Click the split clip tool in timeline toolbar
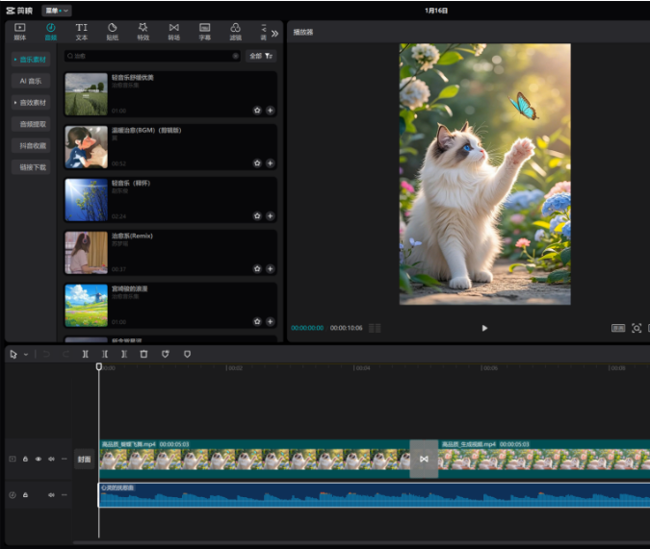 pyautogui.click(x=86, y=354)
